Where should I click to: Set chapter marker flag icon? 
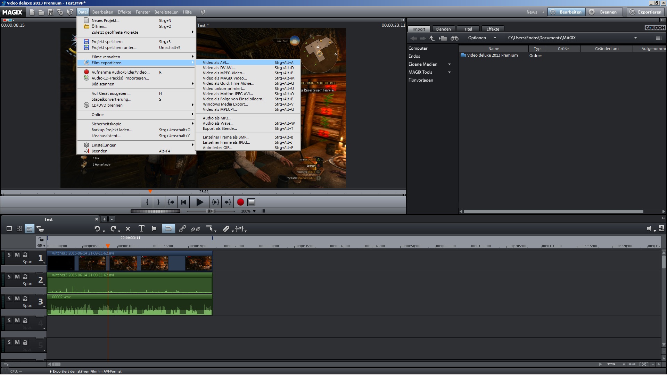click(154, 228)
